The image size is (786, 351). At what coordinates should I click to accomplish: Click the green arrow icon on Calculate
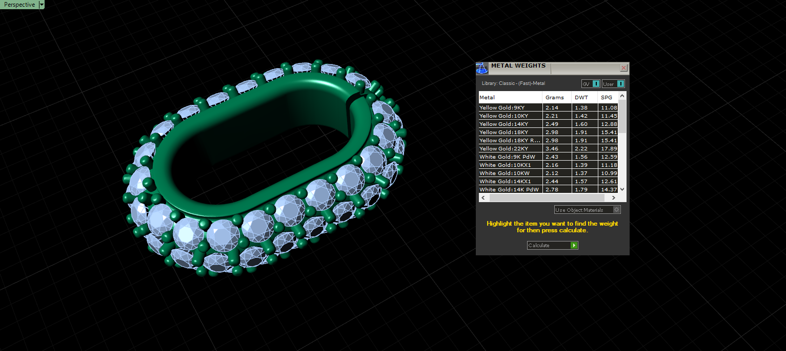click(574, 246)
